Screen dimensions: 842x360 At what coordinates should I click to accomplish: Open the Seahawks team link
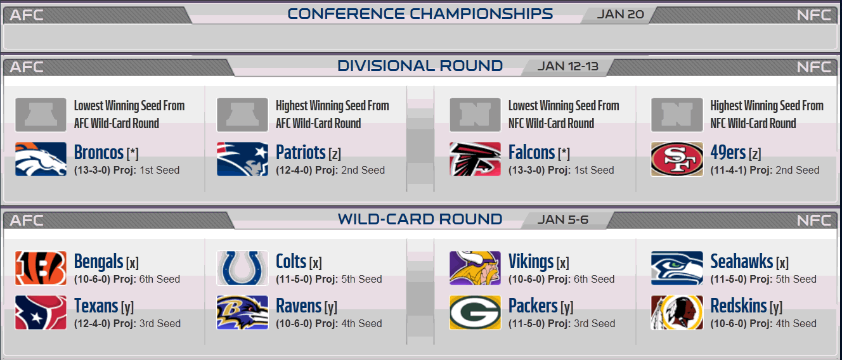(x=741, y=262)
